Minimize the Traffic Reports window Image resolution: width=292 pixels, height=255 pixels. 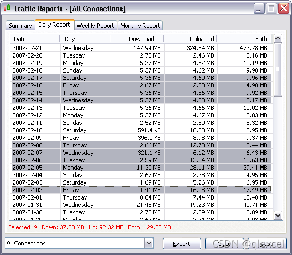pos(259,9)
